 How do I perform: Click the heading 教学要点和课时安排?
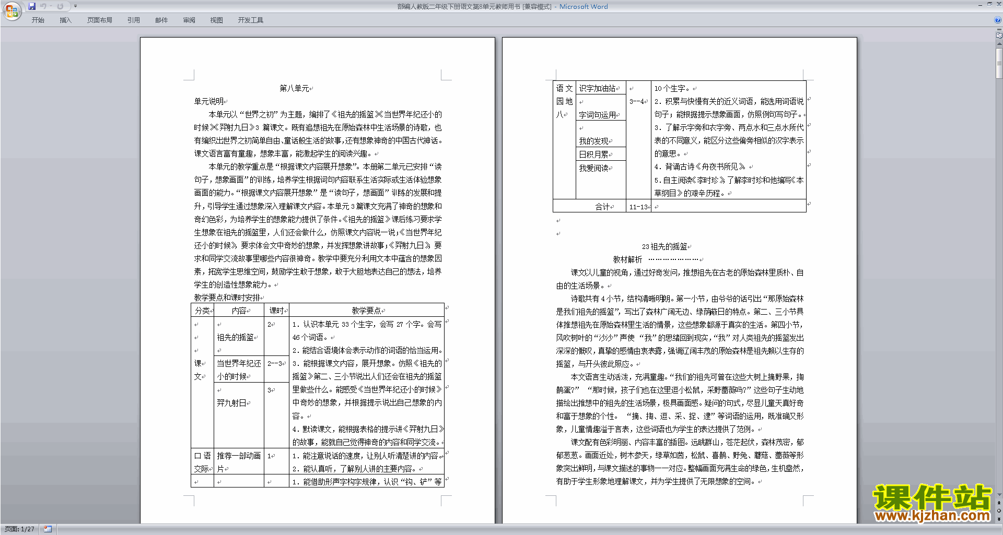coord(227,298)
